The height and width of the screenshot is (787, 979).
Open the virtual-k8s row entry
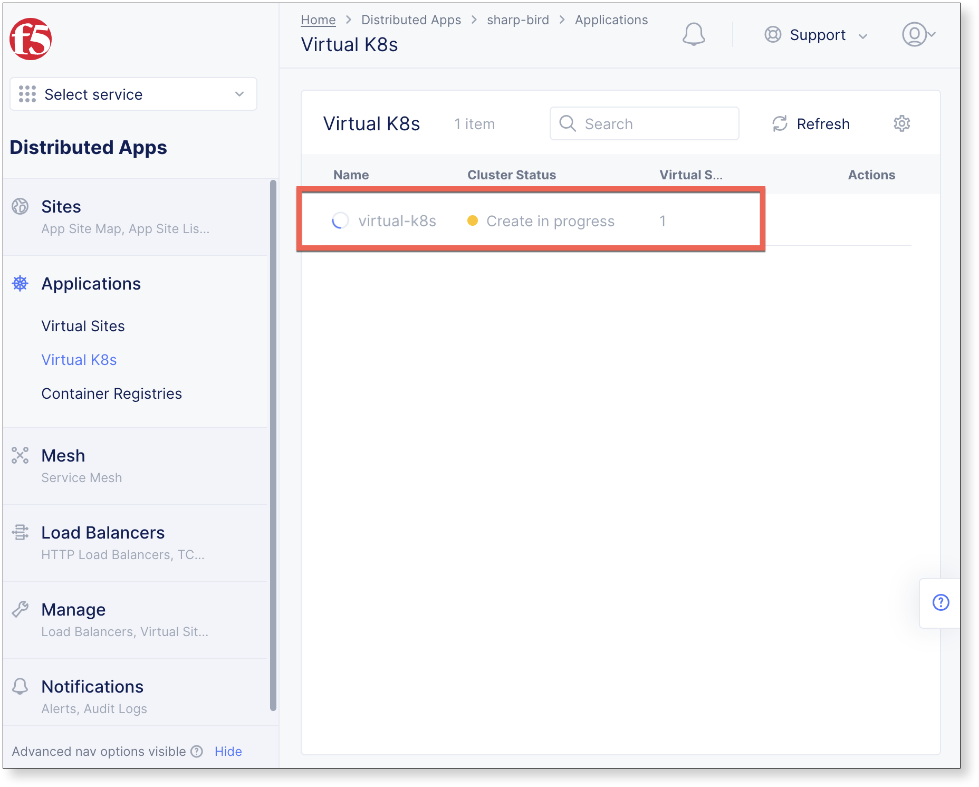coord(397,221)
